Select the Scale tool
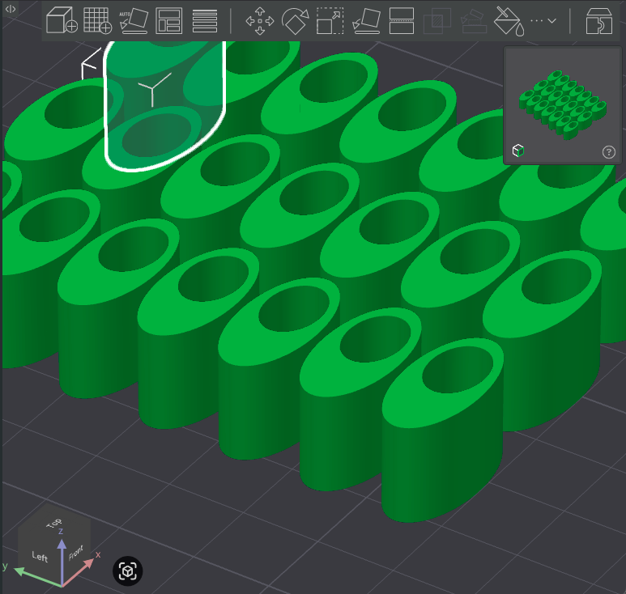The image size is (626, 594). tap(330, 21)
